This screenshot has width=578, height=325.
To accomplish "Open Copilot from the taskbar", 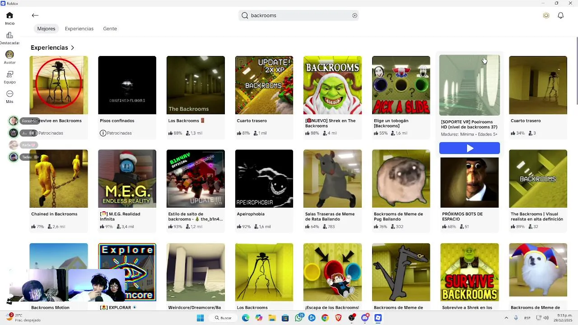I will [x=259, y=318].
